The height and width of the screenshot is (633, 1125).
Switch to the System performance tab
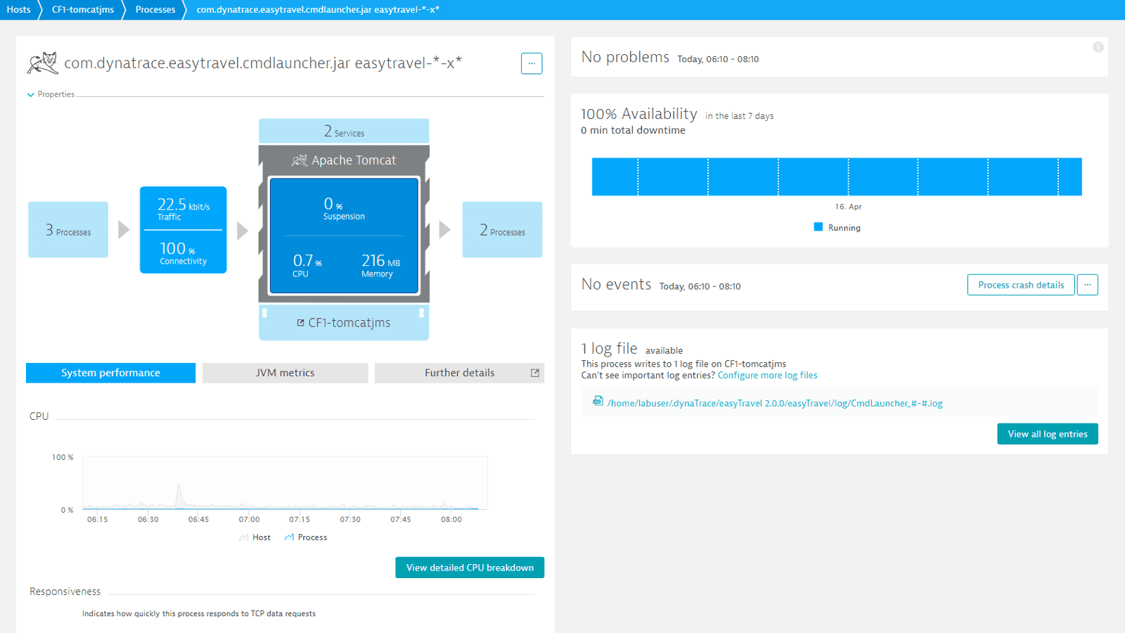(x=110, y=373)
